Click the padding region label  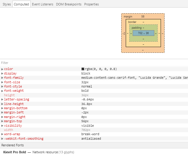pos(136,28)
